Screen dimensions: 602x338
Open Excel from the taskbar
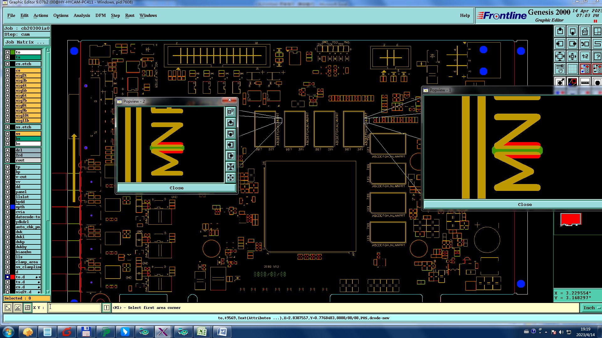click(202, 332)
